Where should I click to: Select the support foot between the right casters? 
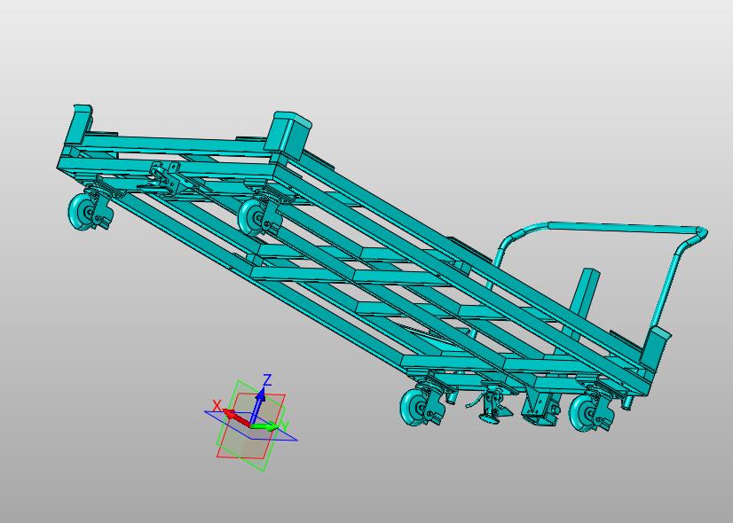click(492, 407)
